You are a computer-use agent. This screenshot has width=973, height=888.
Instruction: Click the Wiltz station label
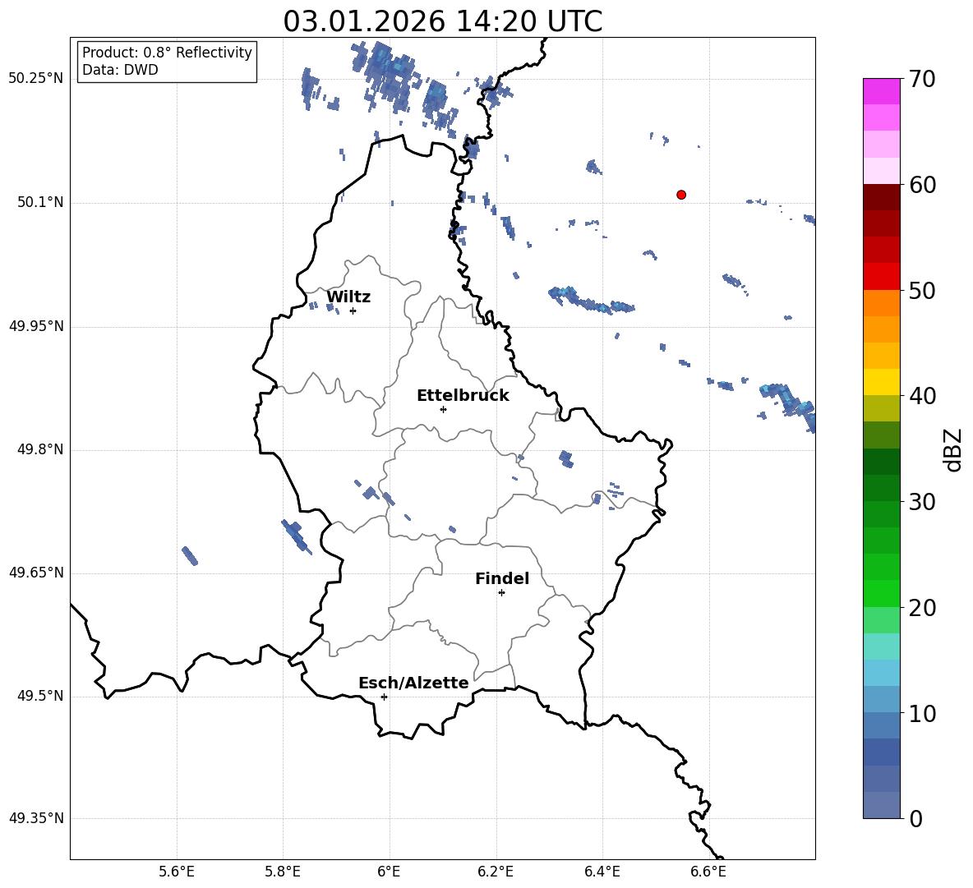(348, 297)
